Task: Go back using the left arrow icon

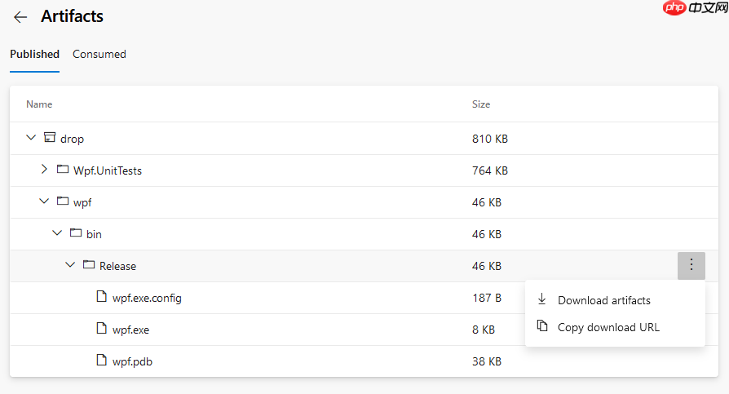Action: click(x=20, y=17)
